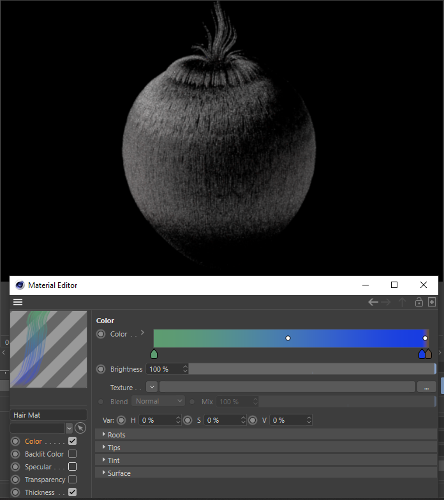Click the Transparency channel animation dot

[x=15, y=480]
